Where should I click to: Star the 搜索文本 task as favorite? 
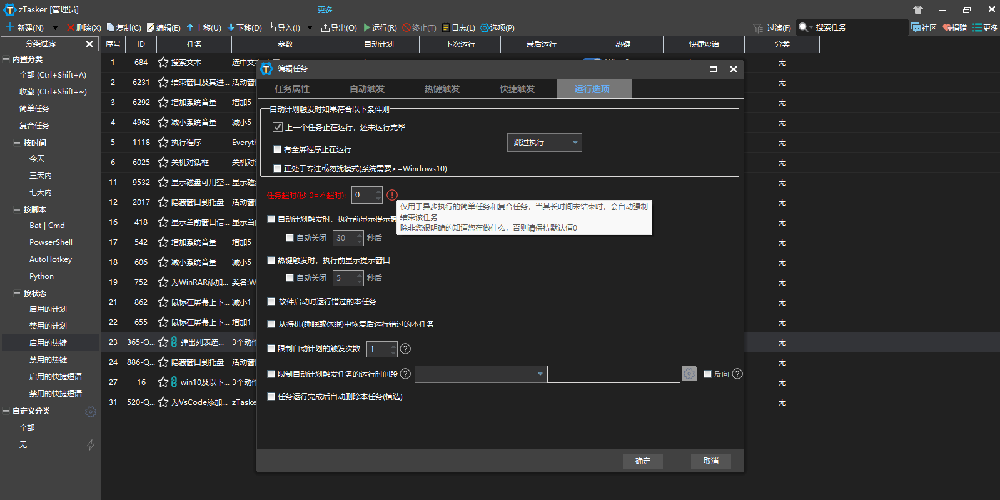[x=163, y=62]
